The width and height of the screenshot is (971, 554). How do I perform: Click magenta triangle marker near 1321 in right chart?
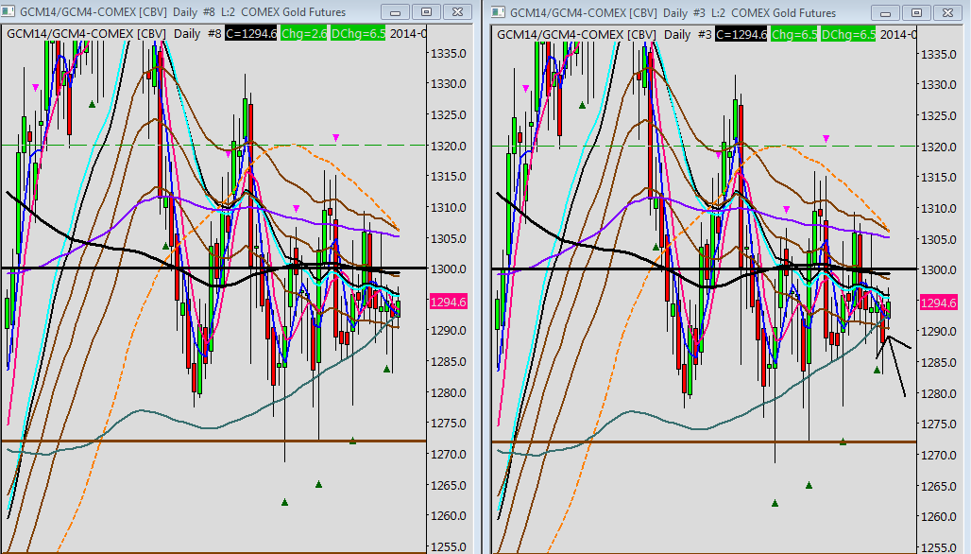tap(826, 138)
